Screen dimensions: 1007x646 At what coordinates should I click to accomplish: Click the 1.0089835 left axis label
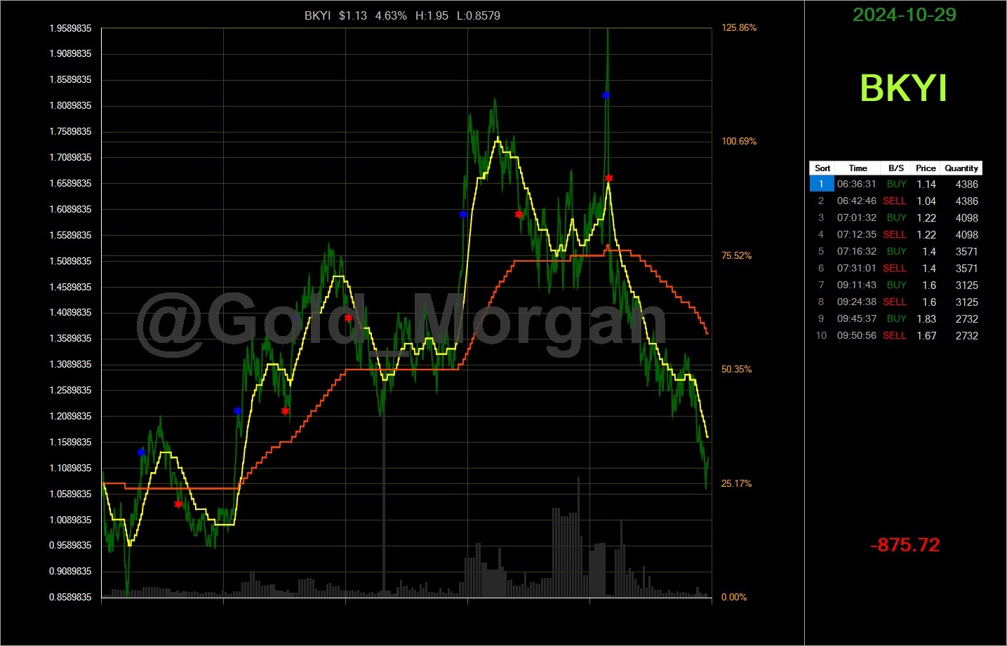[x=70, y=520]
